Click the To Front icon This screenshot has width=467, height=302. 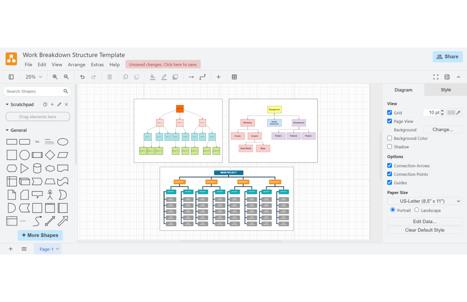pyautogui.click(x=126, y=77)
